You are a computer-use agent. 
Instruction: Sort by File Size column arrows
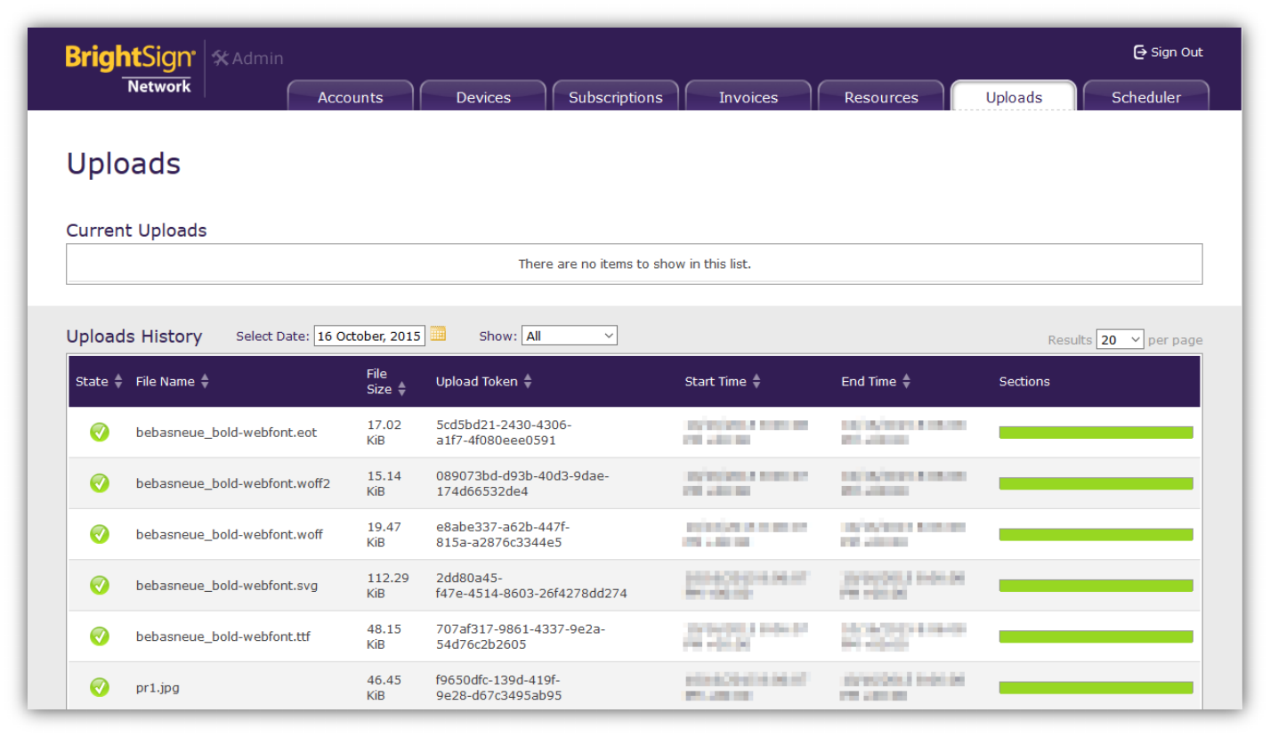(x=401, y=389)
